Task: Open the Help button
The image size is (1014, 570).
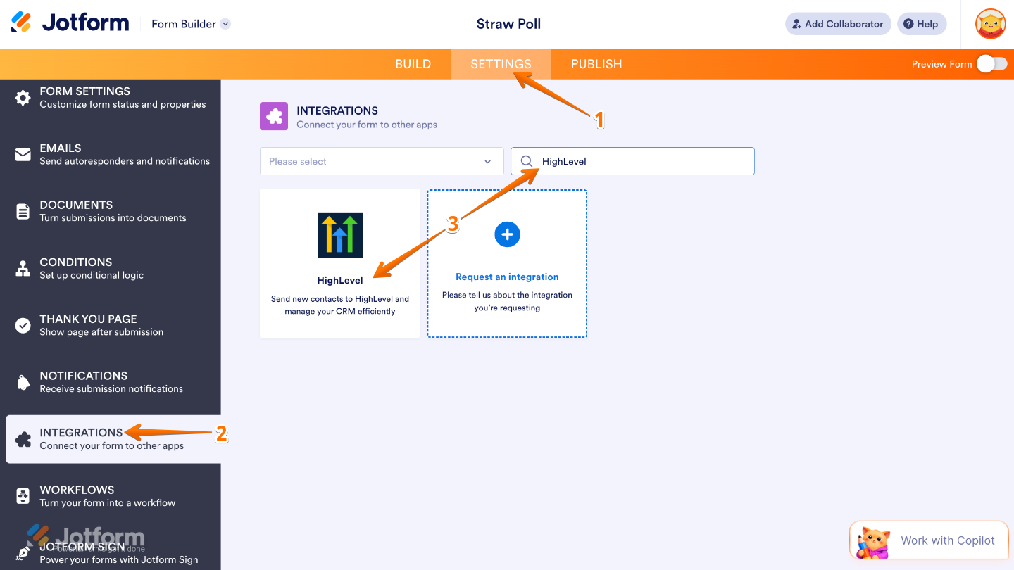Action: [921, 23]
